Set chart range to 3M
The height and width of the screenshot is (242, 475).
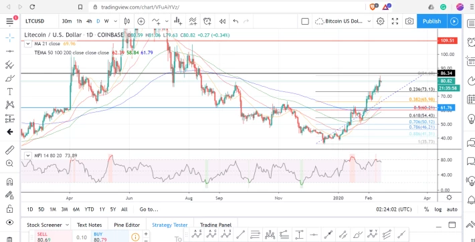click(x=64, y=209)
